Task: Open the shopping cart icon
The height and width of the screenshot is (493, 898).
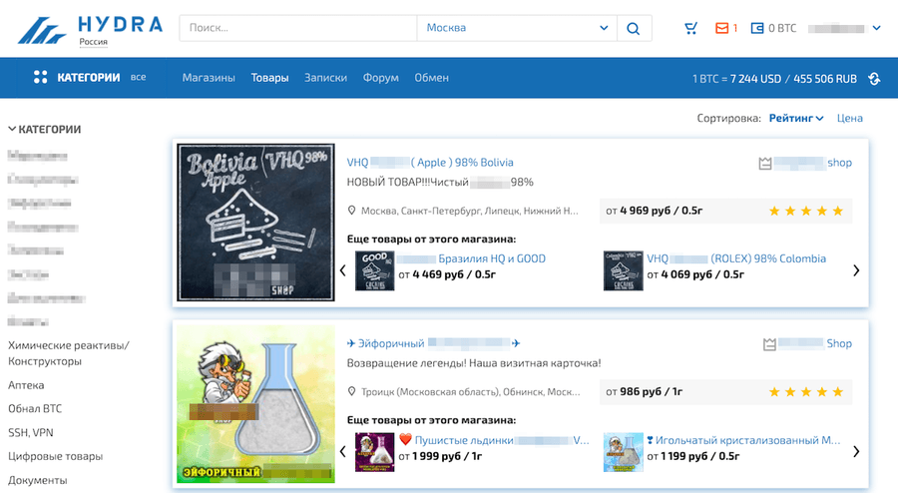Action: point(690,28)
